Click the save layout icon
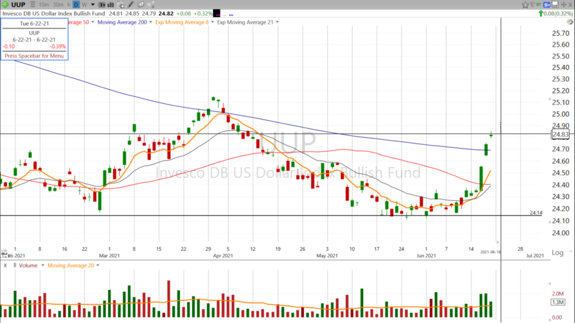This screenshot has width=575, height=323. click(x=555, y=4)
